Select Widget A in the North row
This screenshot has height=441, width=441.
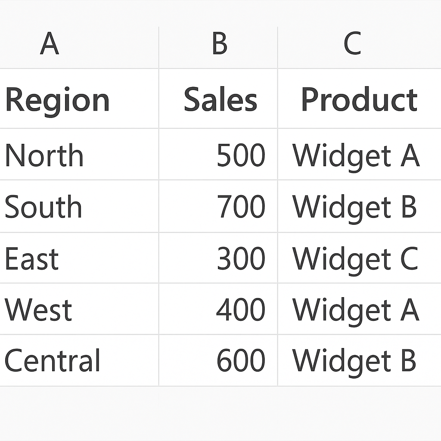point(356,155)
